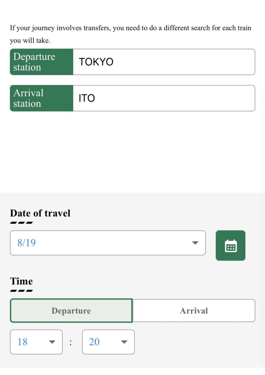The height and width of the screenshot is (375, 265).
Task: Click the Date of travel heading
Action: click(40, 213)
